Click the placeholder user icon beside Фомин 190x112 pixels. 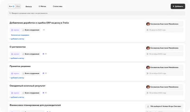coord(148,106)
